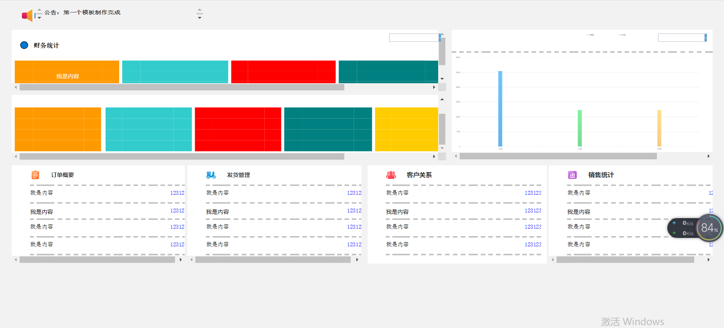Click the 84% network speed monitor widget
Viewport: 724px width, 328px height.
tap(695, 227)
